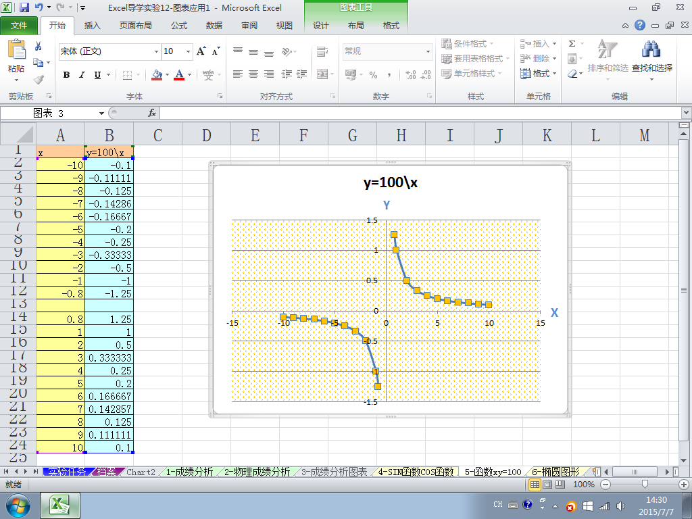The width and height of the screenshot is (692, 519).
Task: Click the Insert Function fx button
Action: [152, 113]
